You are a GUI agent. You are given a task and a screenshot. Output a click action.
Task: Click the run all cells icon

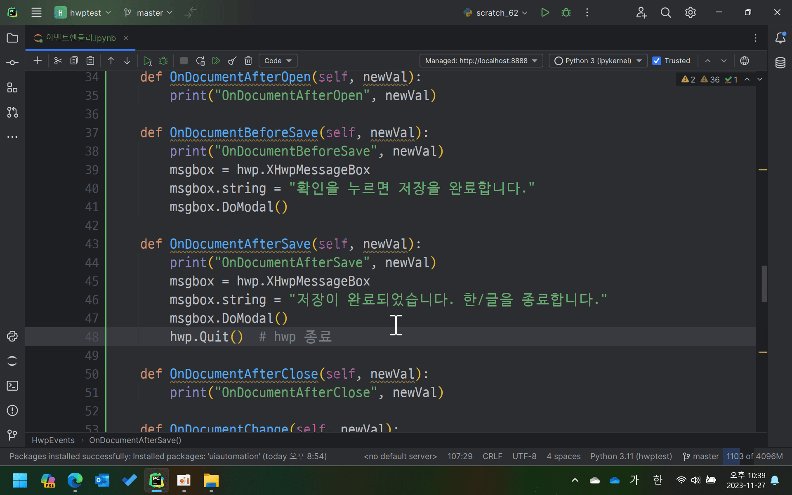[x=216, y=61]
